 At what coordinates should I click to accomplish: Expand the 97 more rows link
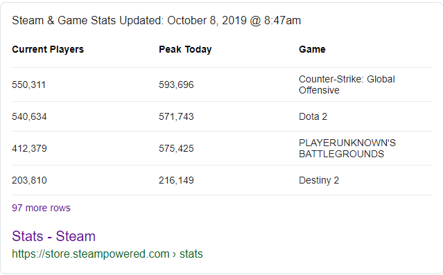coord(41,208)
